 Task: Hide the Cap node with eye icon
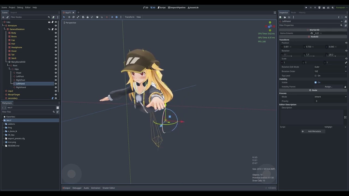pos(56,40)
